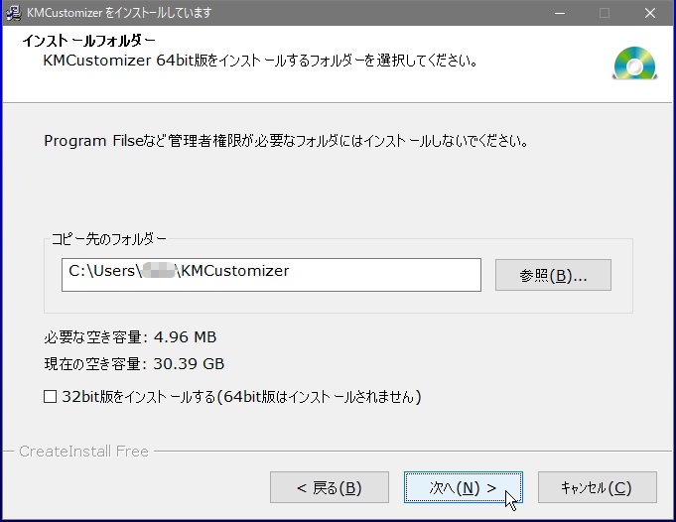Click the KMCustomizer 64bit版 instruction subtitle

click(260, 62)
